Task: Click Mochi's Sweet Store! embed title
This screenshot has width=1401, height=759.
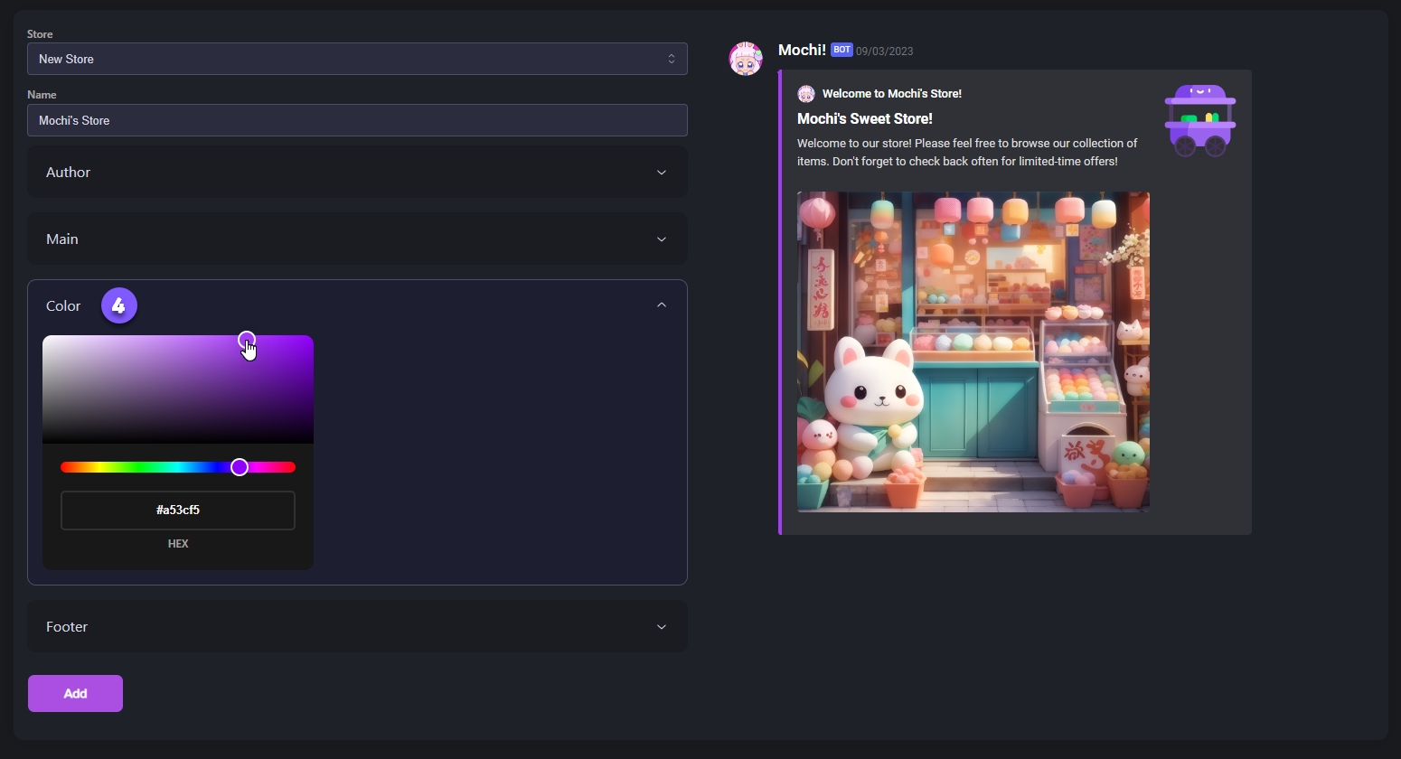Action: pos(865,118)
